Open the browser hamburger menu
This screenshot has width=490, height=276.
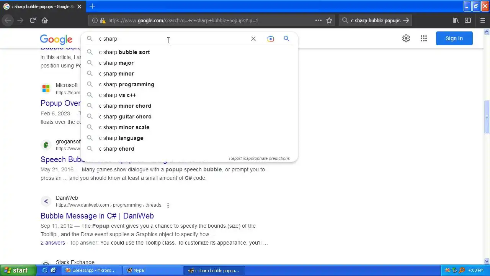[x=483, y=20]
